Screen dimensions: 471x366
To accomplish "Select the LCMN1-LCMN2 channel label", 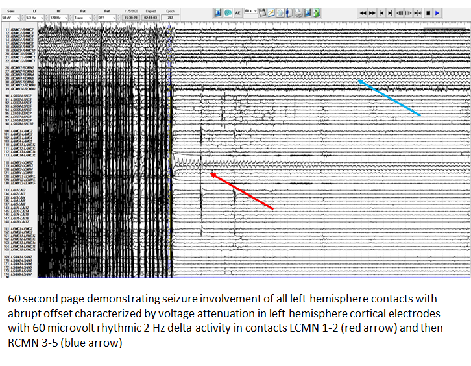I will [20, 162].
